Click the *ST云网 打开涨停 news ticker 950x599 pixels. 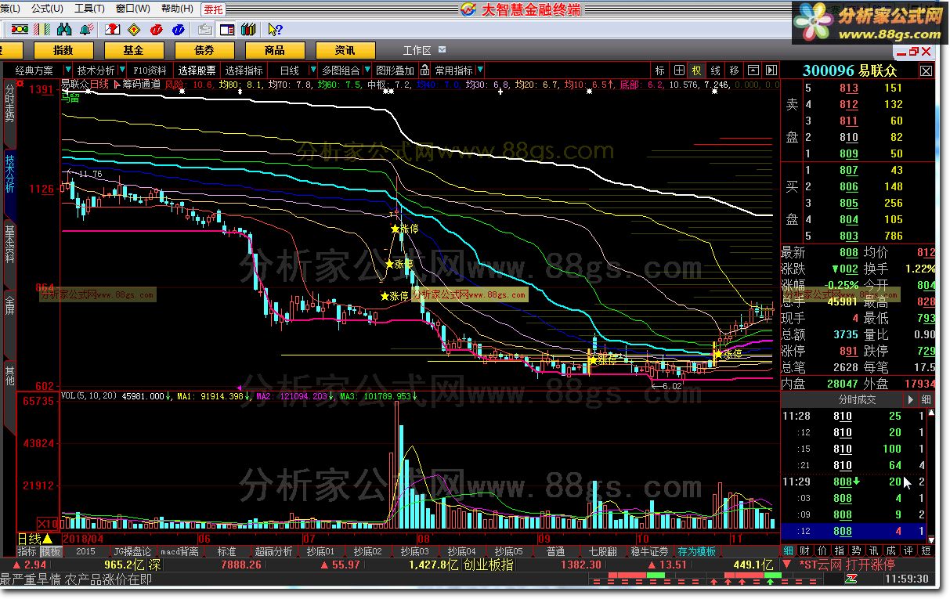[x=847, y=565]
